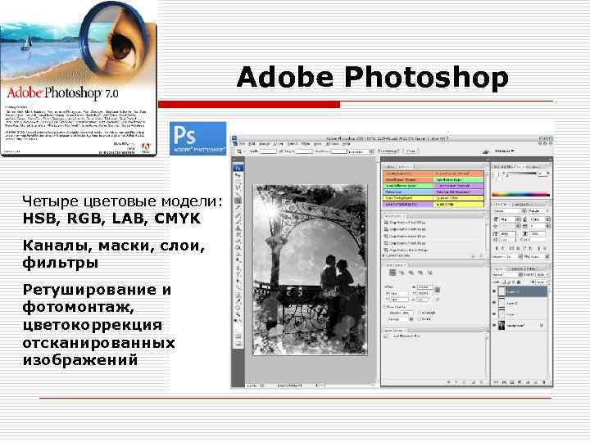Screen dimensions: 590x442
Task: Click the Front Image button
Action: pyautogui.click(x=388, y=151)
